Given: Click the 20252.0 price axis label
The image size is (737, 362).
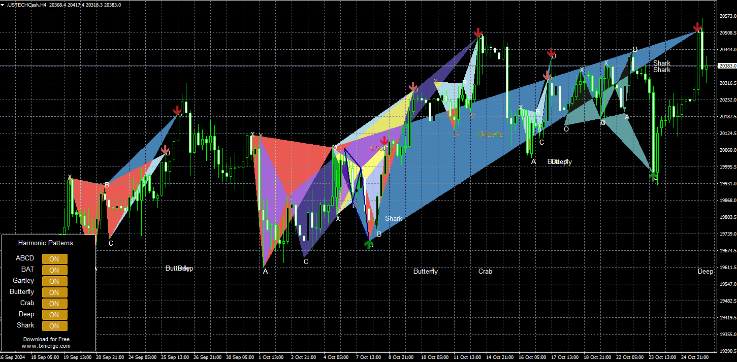Looking at the screenshot, I should [x=728, y=100].
